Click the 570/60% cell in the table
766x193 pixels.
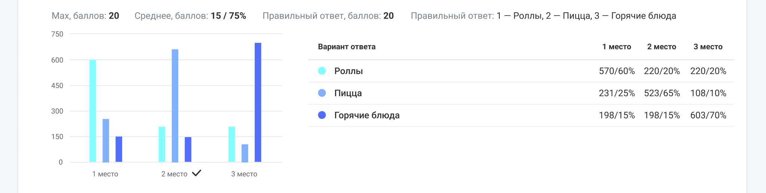[617, 71]
